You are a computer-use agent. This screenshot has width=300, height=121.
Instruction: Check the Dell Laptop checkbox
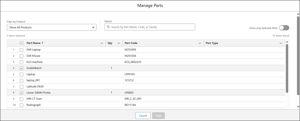click(22, 50)
